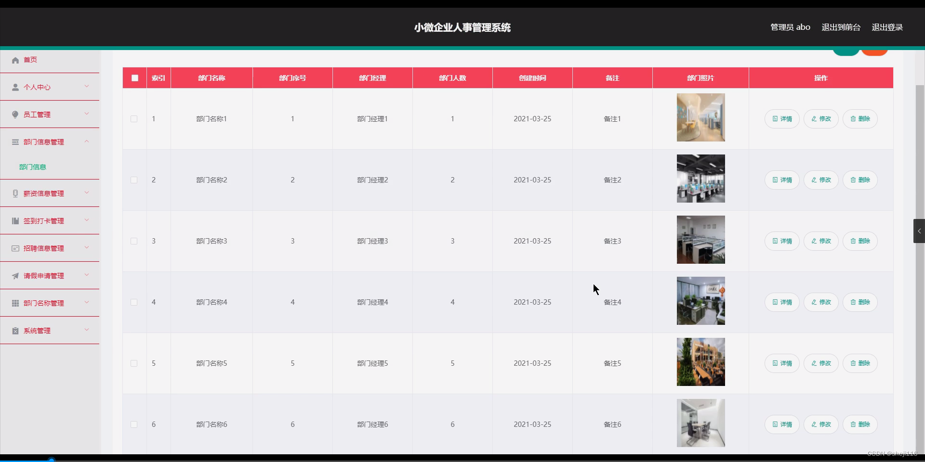Viewport: 925px width, 462px height.
Task: Select the 个人中心 user icon
Action: 15,87
